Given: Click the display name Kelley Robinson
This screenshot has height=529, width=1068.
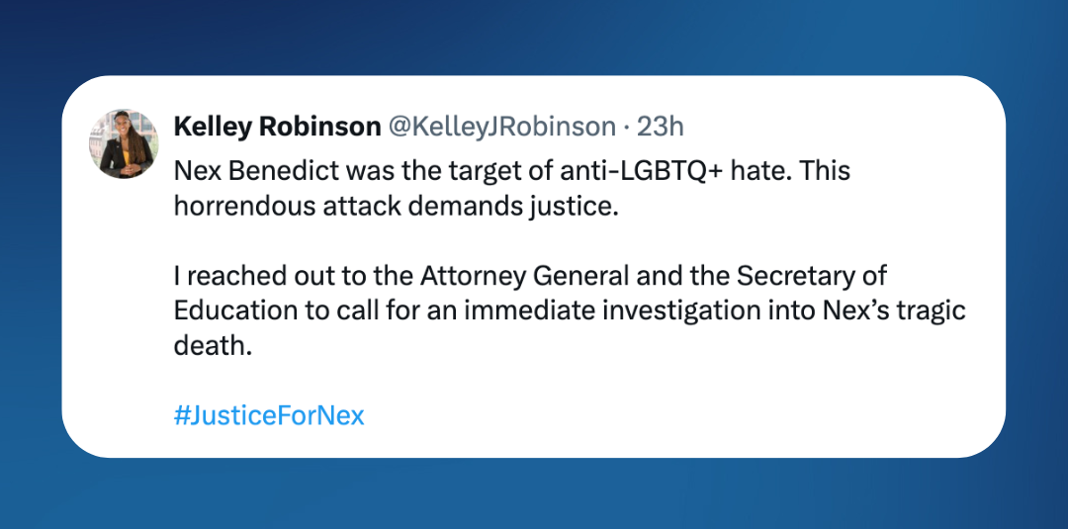Looking at the screenshot, I should click(x=277, y=127).
